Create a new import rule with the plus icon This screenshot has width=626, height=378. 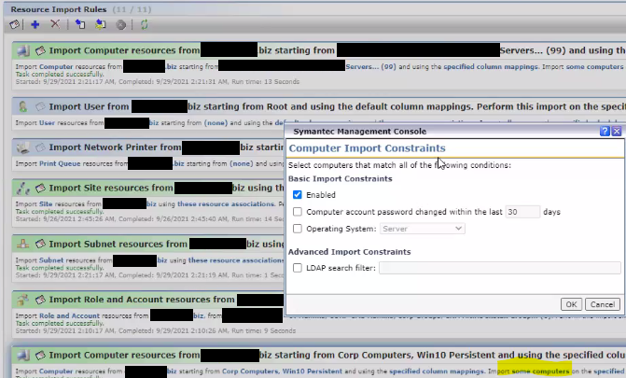click(35, 25)
